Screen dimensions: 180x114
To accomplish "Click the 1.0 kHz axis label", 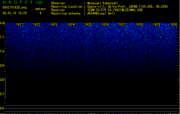I will click(2, 51).
